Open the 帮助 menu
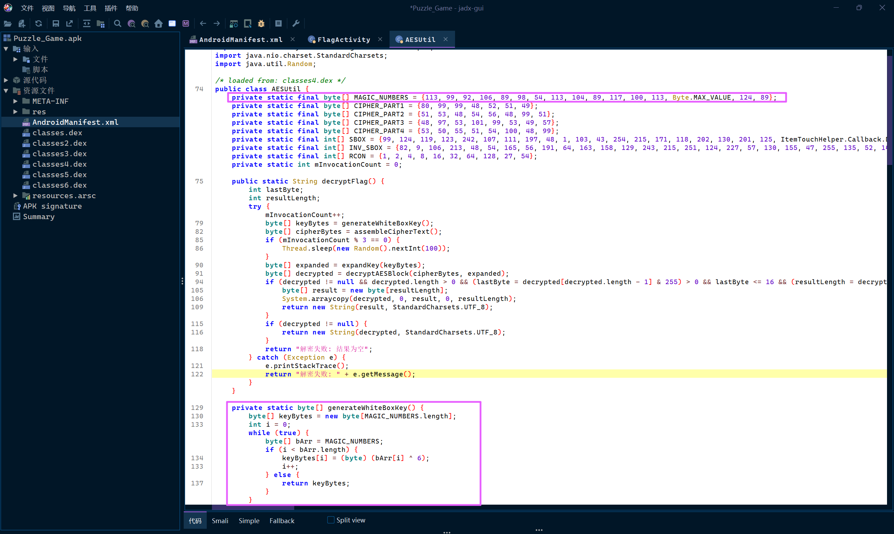This screenshot has height=534, width=894. 132,8
